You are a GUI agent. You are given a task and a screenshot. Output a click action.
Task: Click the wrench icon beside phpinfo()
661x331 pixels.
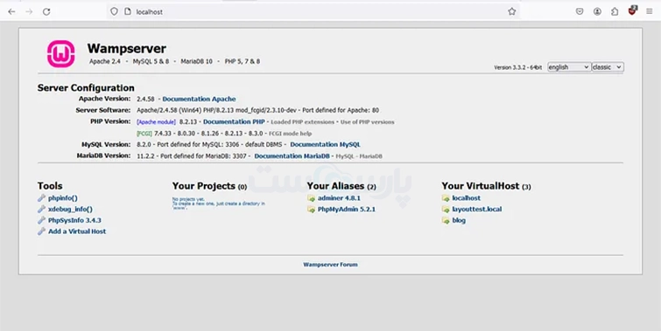point(41,198)
